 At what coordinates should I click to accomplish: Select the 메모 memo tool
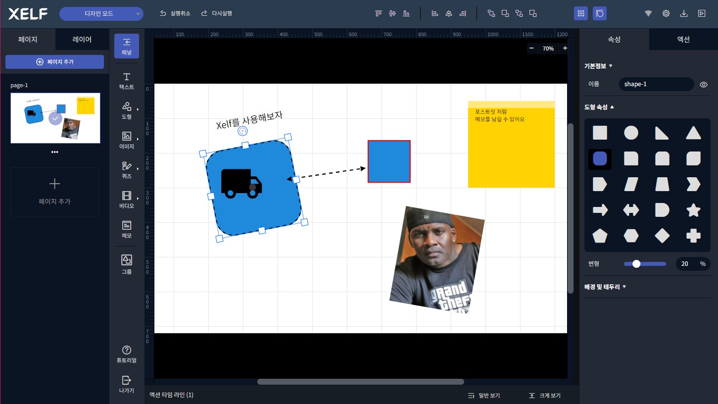(127, 229)
